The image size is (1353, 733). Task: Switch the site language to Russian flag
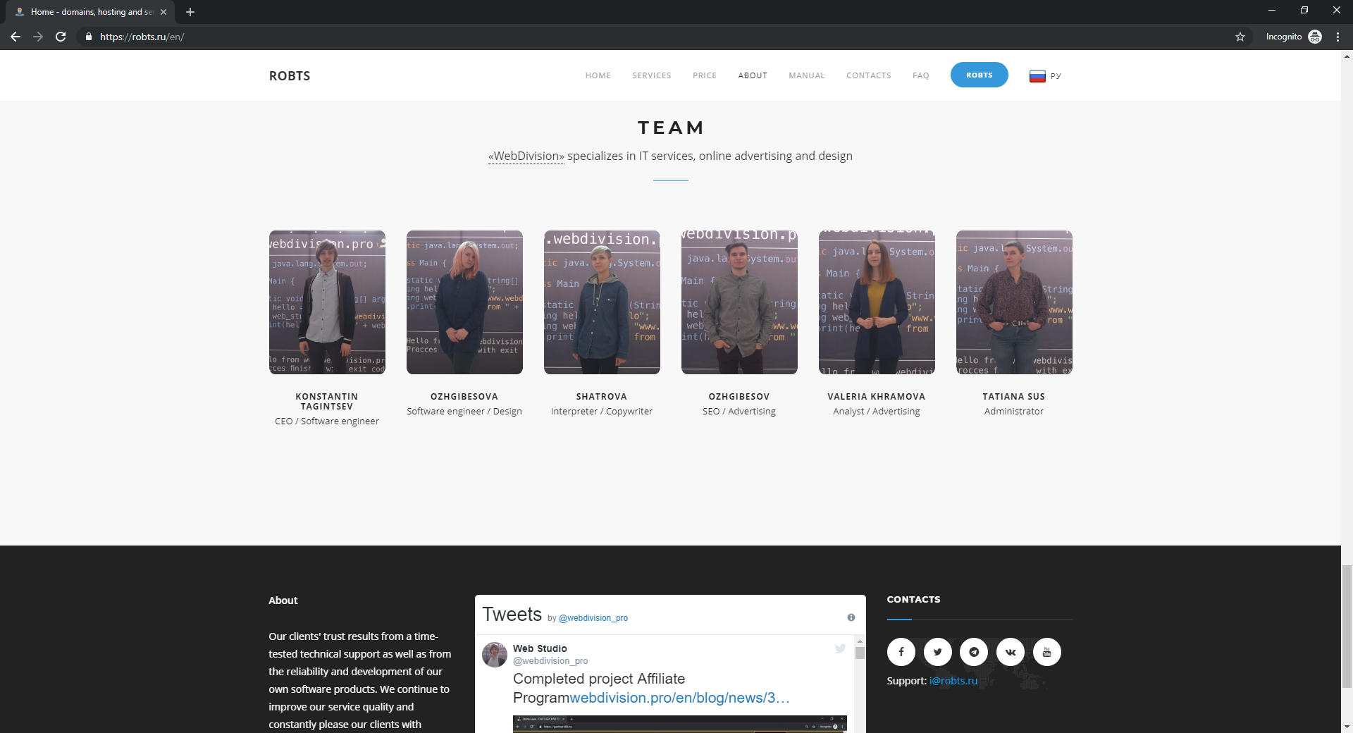click(x=1037, y=76)
